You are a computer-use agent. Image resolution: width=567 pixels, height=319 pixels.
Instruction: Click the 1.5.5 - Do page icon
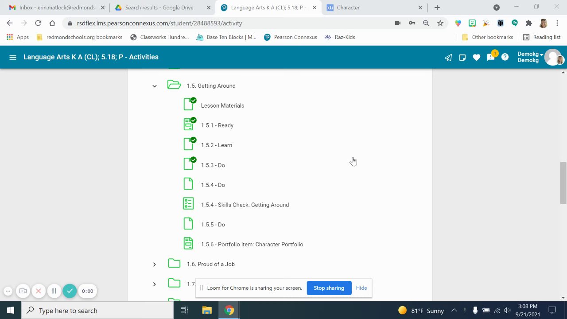[x=188, y=223]
